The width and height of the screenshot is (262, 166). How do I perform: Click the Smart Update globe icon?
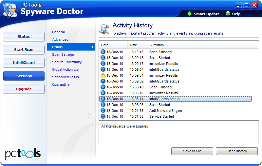pos(190,14)
